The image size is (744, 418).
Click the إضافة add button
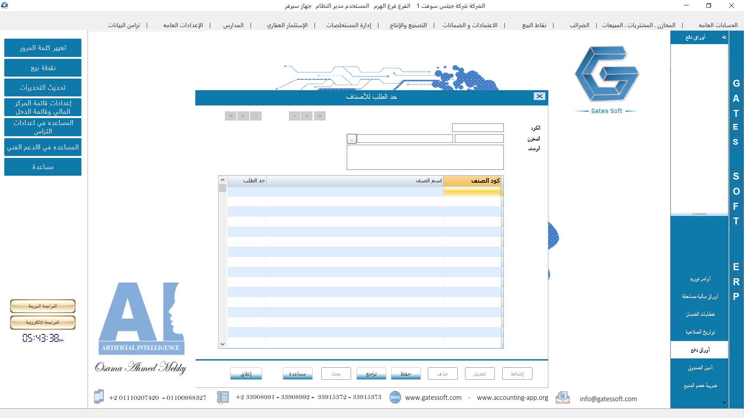[x=517, y=373]
